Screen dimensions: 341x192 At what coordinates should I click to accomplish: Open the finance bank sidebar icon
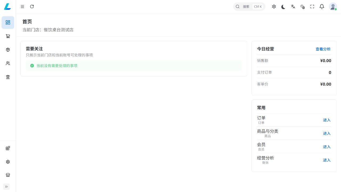click(8, 77)
